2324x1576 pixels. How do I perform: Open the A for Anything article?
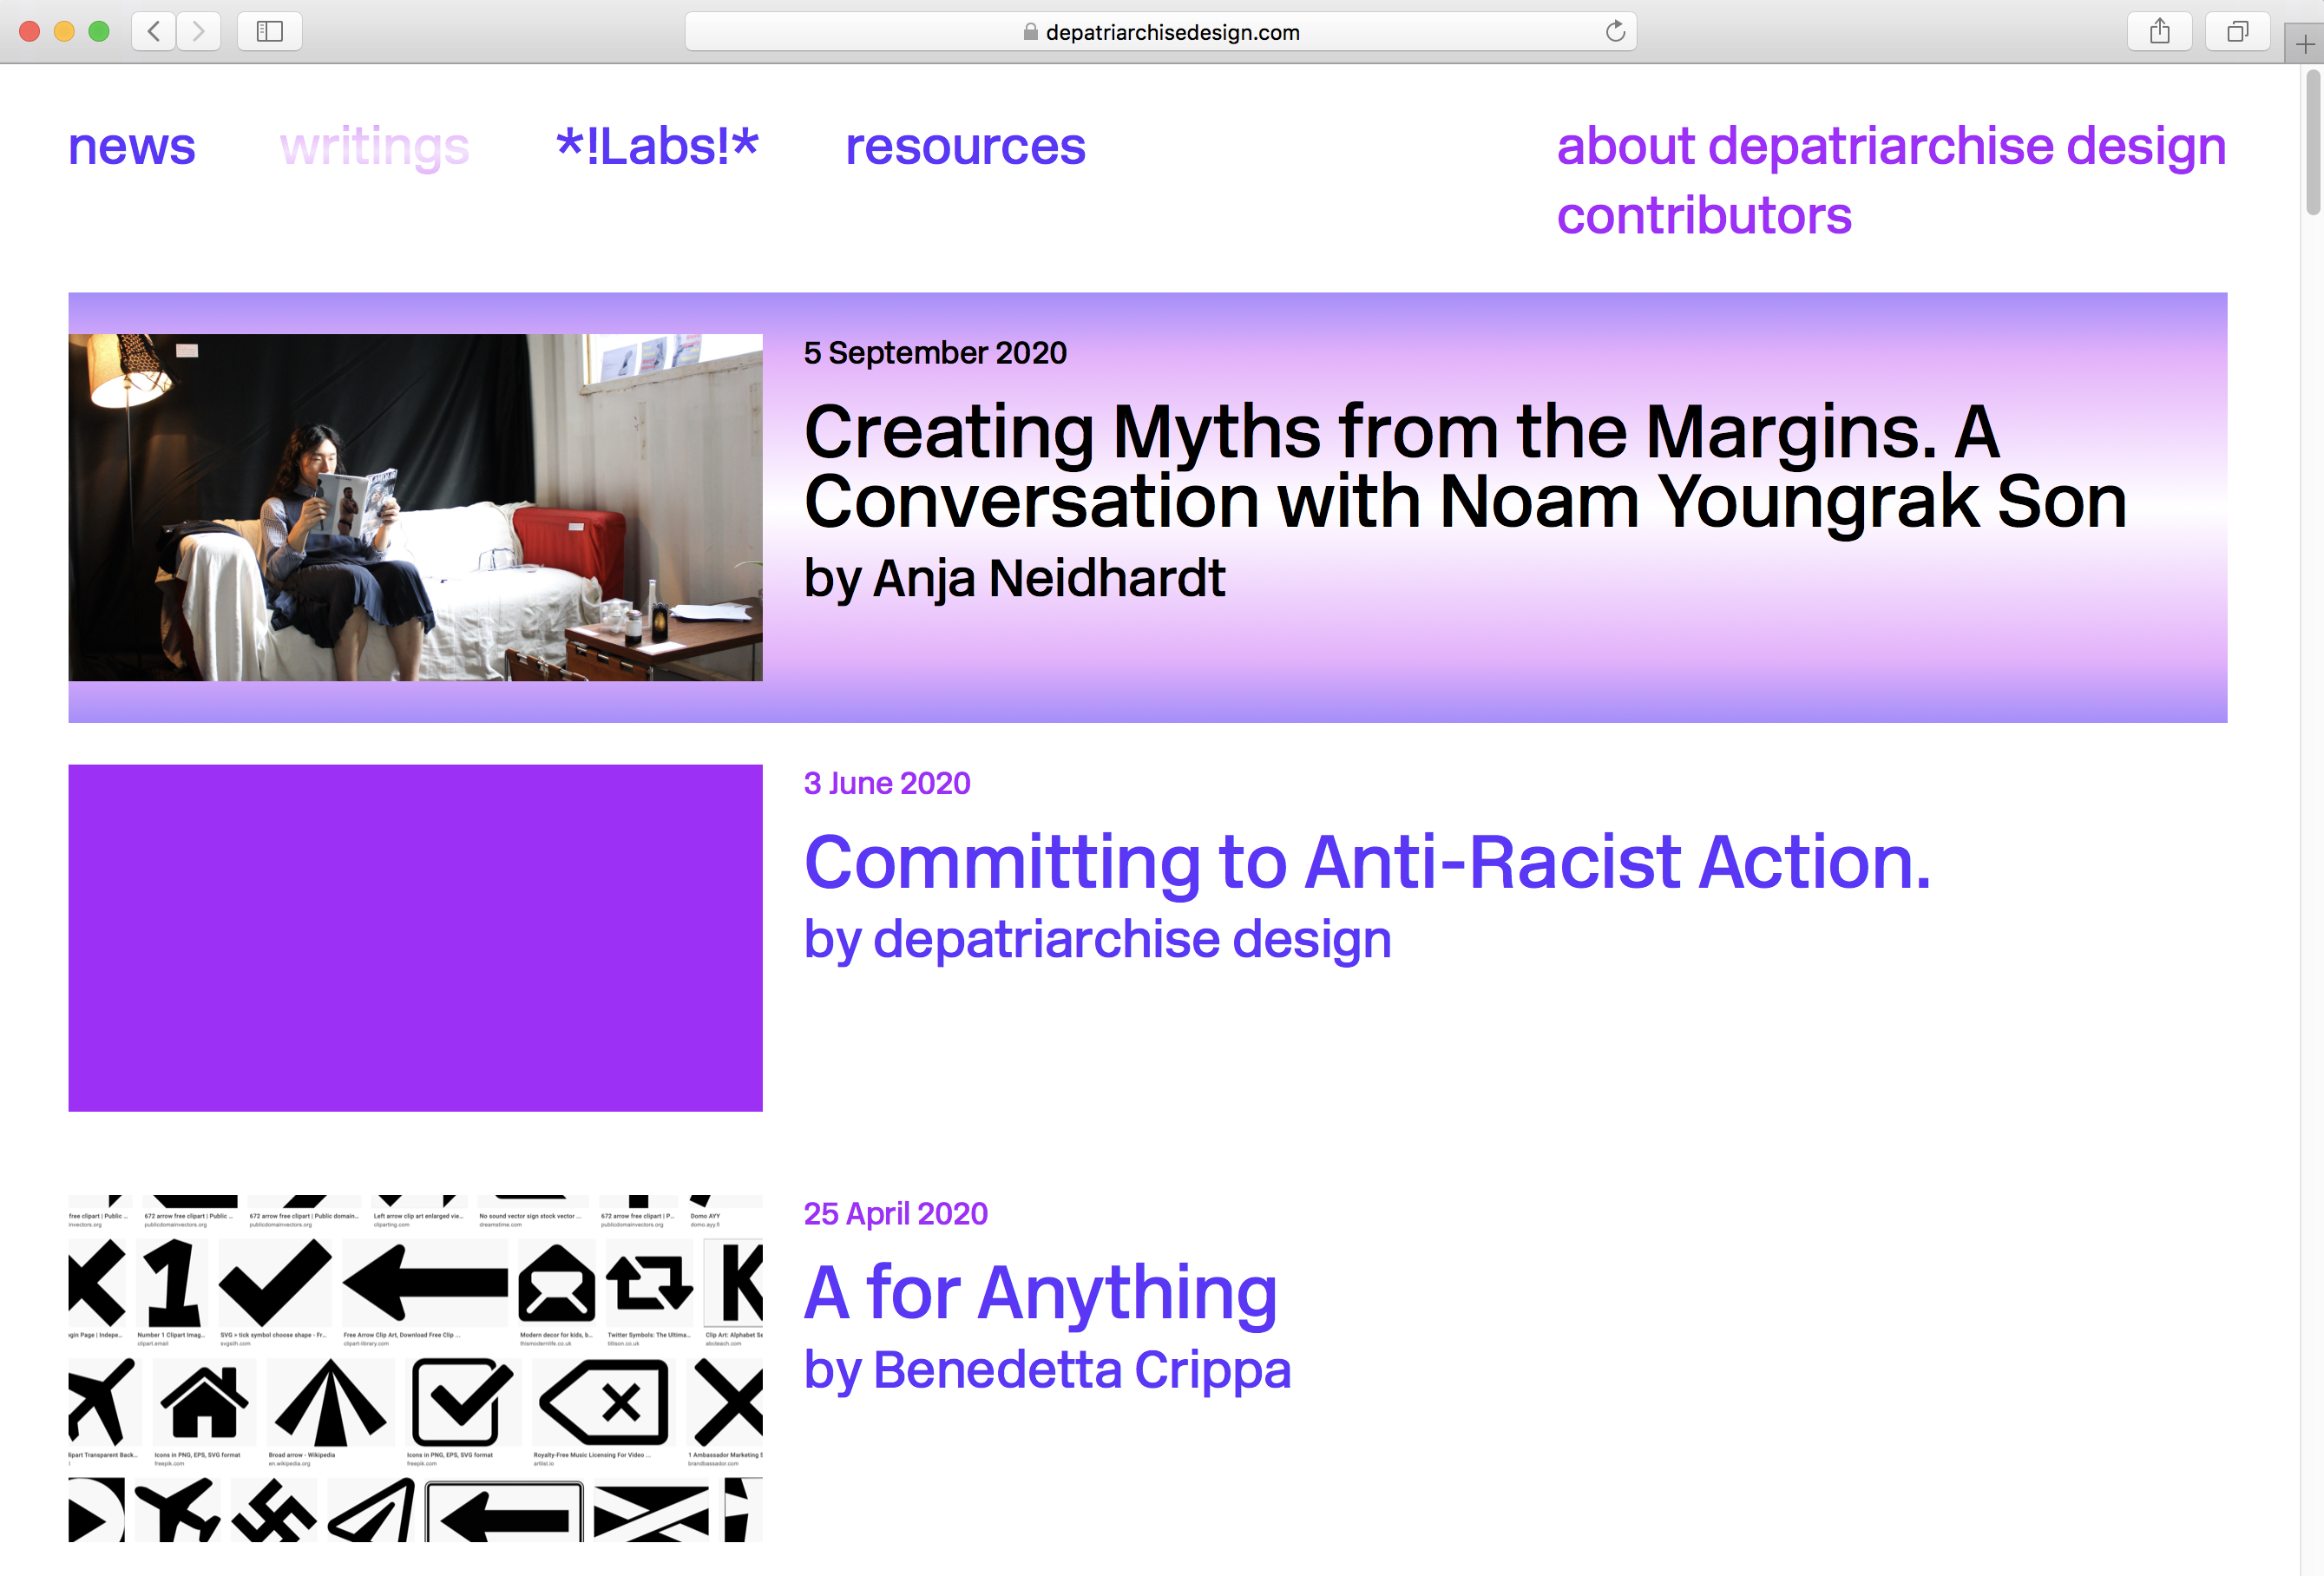click(x=1040, y=1292)
